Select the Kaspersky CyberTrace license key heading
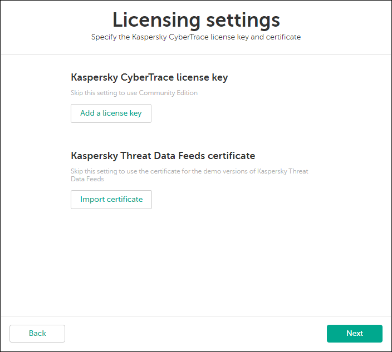 [149, 78]
